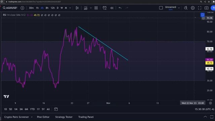
Task: Open the go to date calendar icon
Action: click(56, 109)
